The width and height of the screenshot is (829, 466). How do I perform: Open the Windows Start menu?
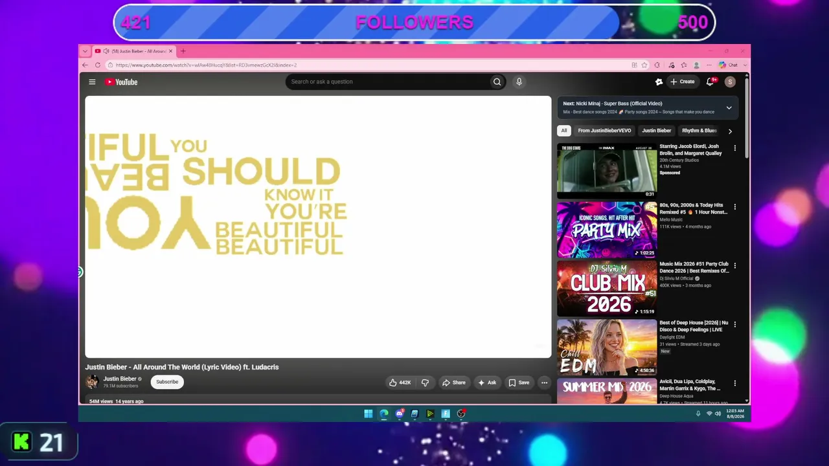pos(368,414)
